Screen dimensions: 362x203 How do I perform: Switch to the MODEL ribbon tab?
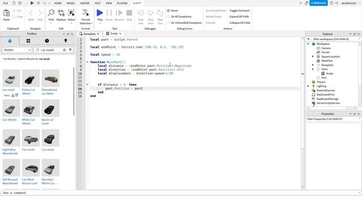tap(71, 3)
